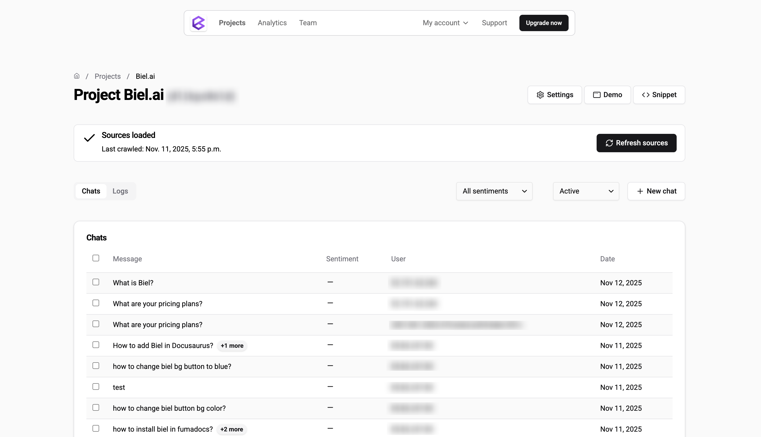Click the Upgrade now button
Image resolution: width=761 pixels, height=437 pixels.
tap(544, 23)
